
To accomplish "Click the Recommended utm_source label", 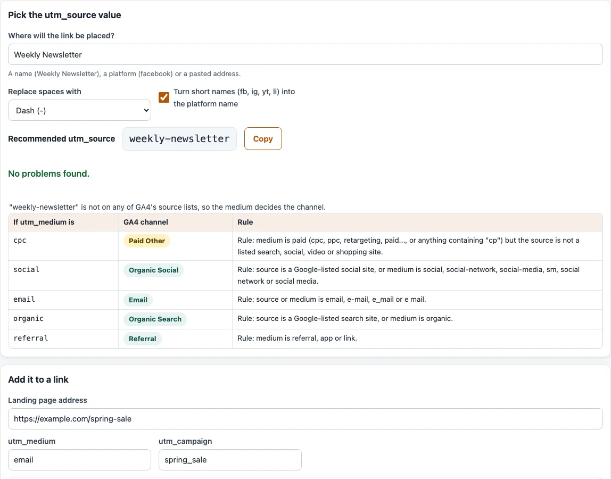I will click(62, 139).
